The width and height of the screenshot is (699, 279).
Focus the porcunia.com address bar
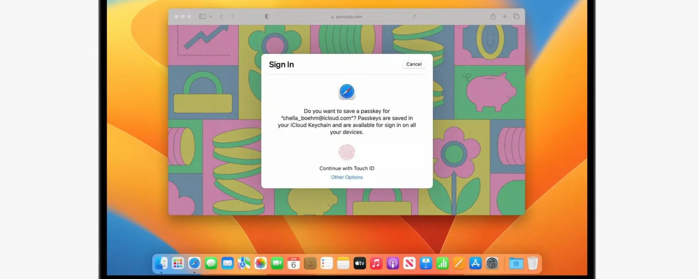pyautogui.click(x=346, y=16)
